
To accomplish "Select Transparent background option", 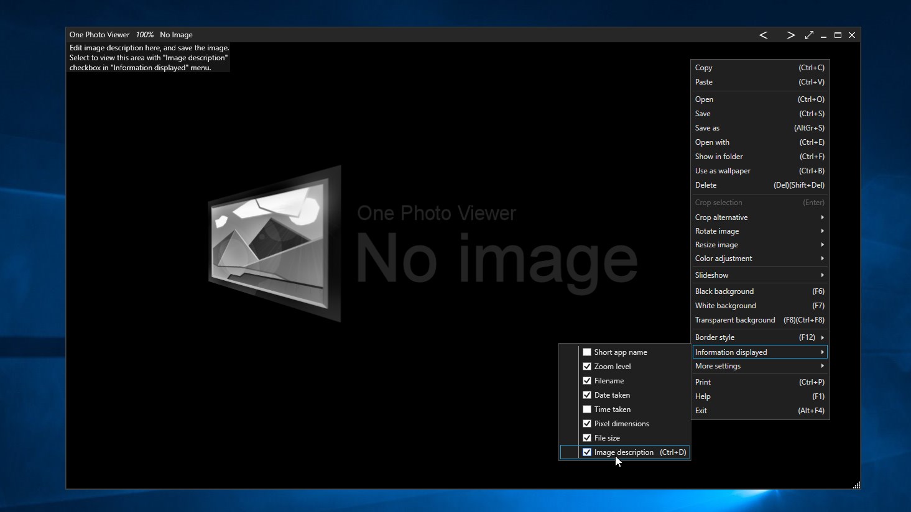I will click(760, 320).
